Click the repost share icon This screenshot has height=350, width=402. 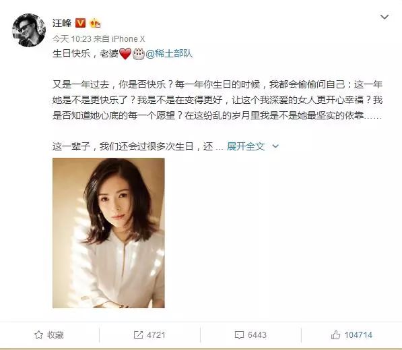tap(138, 334)
